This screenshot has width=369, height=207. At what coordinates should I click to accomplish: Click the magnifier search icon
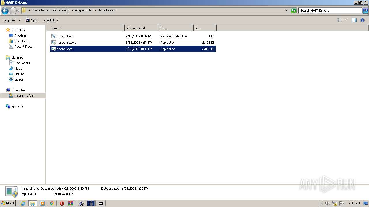(365, 11)
